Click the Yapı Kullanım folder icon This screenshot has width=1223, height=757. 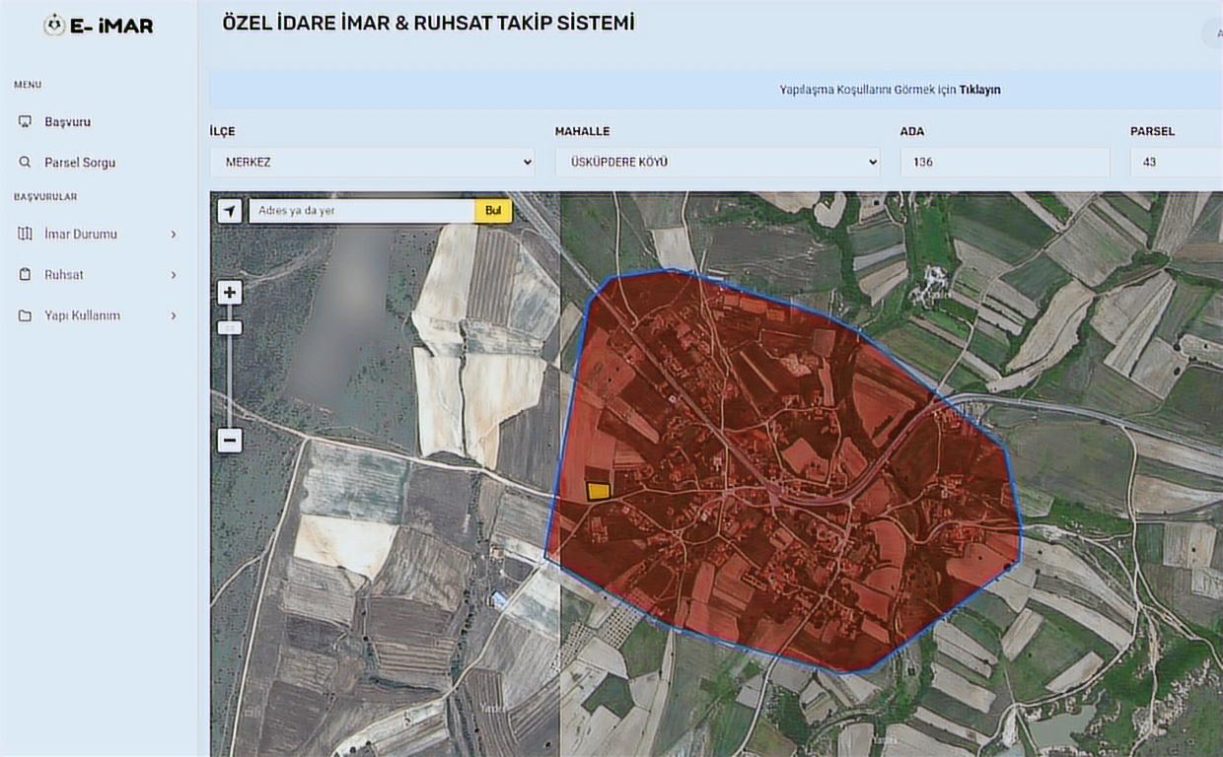point(26,315)
